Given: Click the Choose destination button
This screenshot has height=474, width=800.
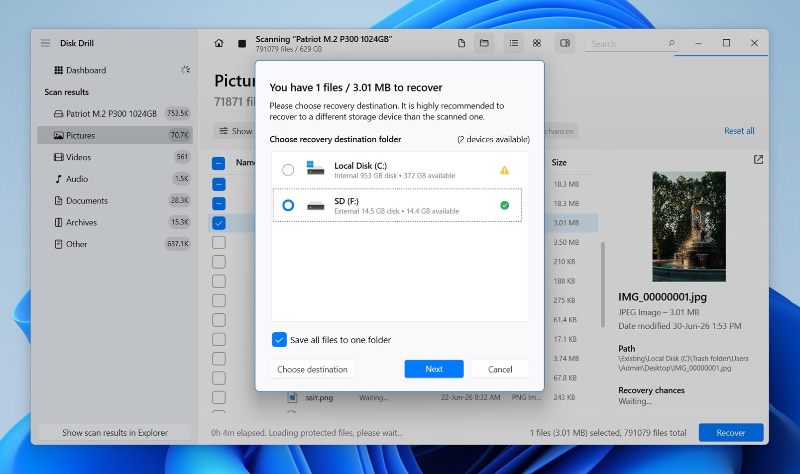Looking at the screenshot, I should pyautogui.click(x=312, y=369).
